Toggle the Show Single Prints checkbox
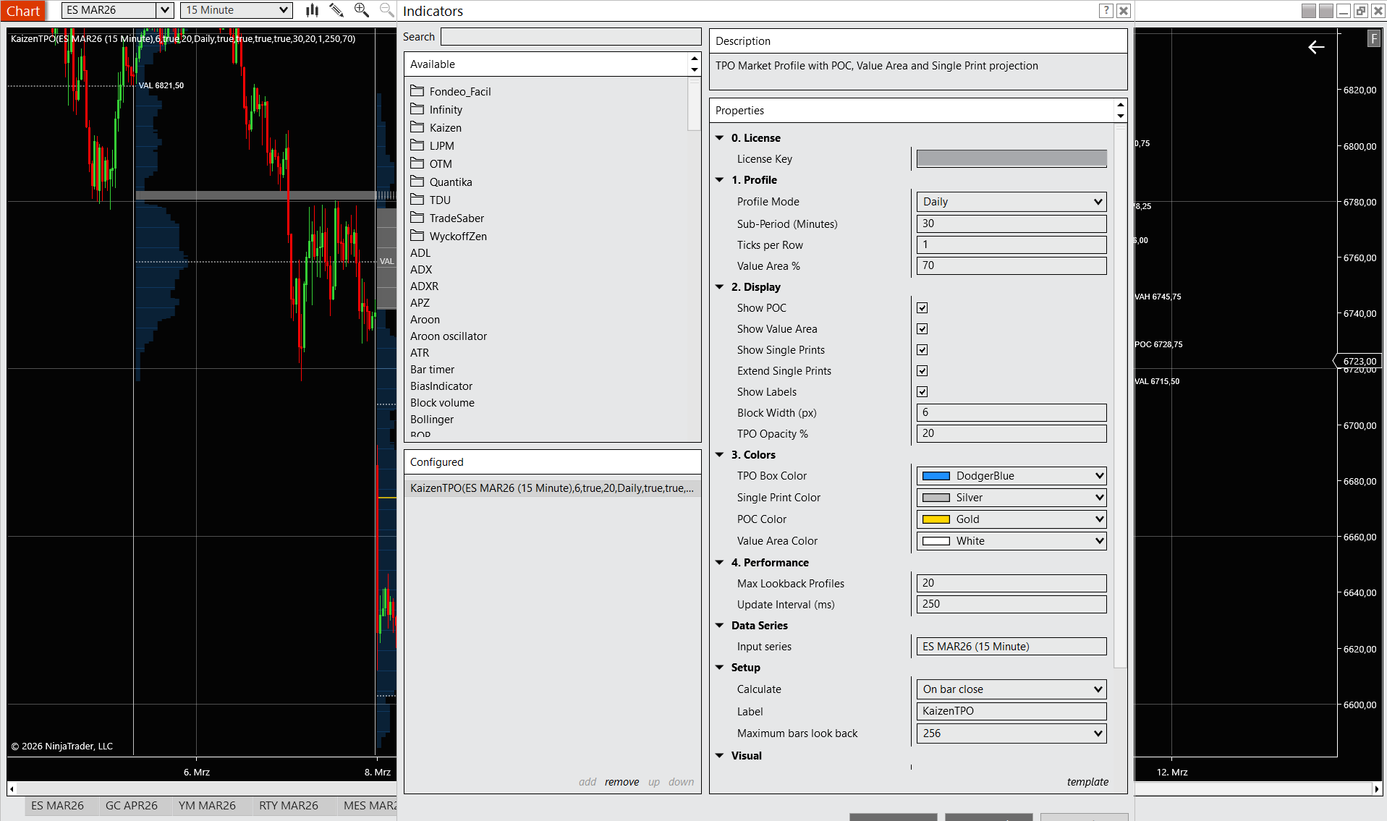 click(x=922, y=350)
